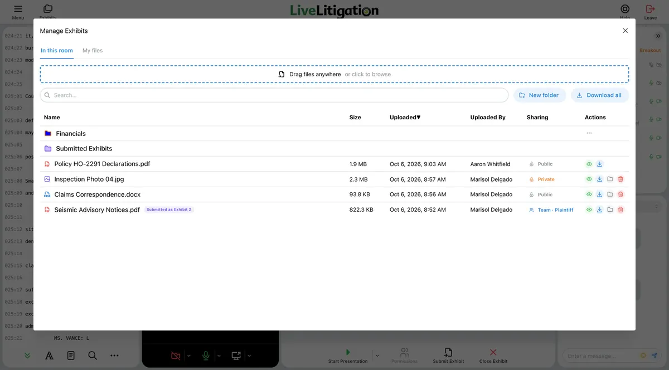
Task: Open the Menu hamburger
Action: pyautogui.click(x=18, y=9)
